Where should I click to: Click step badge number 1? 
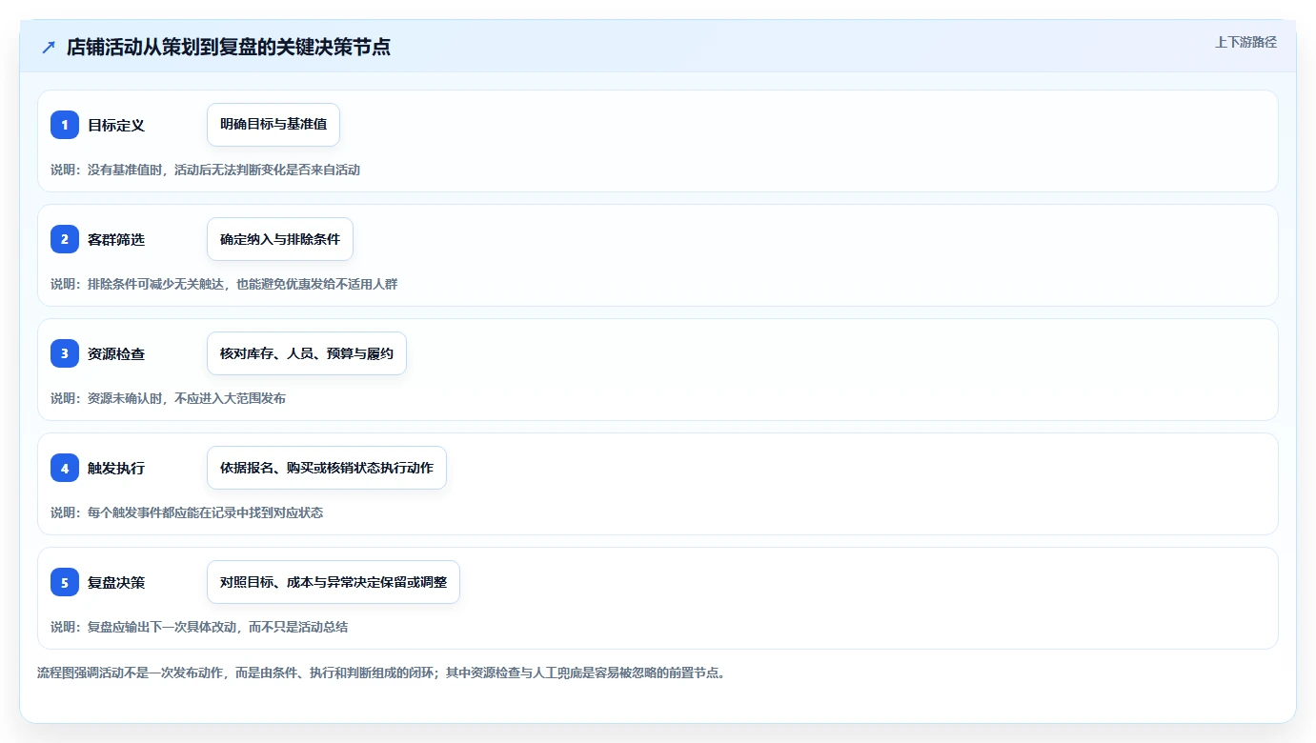65,125
